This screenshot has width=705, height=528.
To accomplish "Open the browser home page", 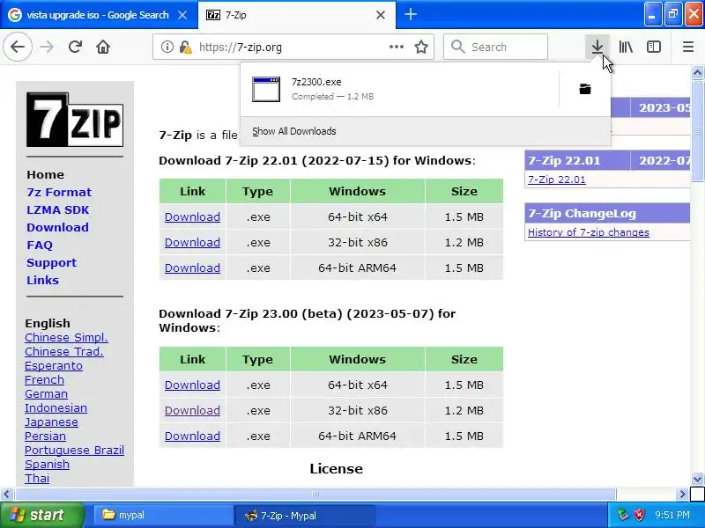I will [103, 47].
